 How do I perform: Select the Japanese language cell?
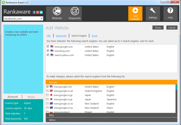[x=111, y=99]
